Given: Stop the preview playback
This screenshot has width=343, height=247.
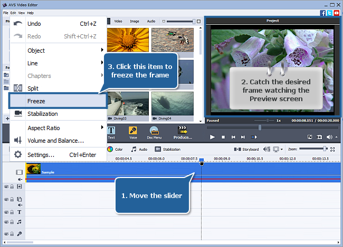Looking at the screenshot, I should coord(223,137).
